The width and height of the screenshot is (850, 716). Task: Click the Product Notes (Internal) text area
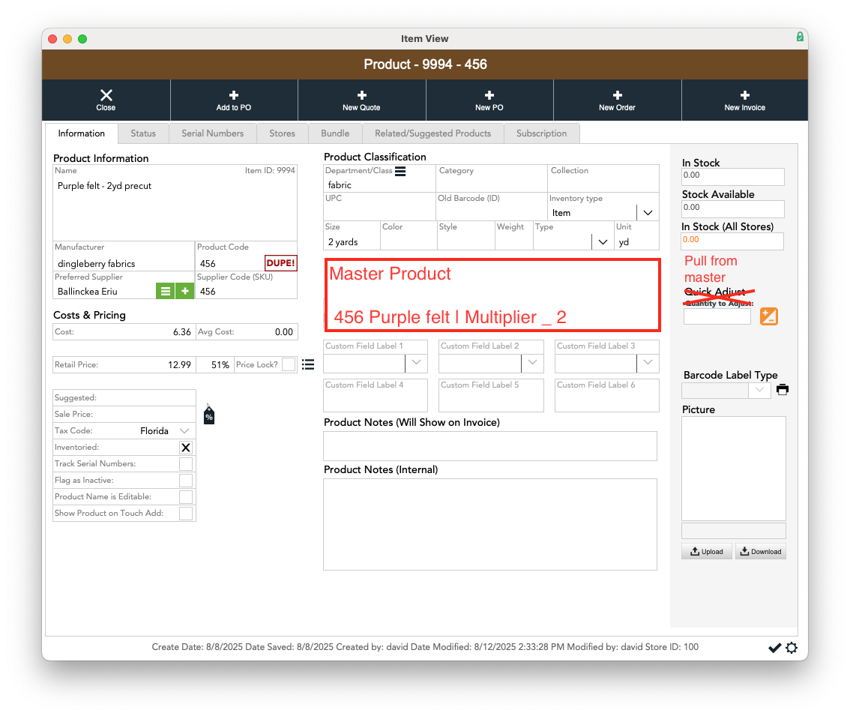coord(489,524)
